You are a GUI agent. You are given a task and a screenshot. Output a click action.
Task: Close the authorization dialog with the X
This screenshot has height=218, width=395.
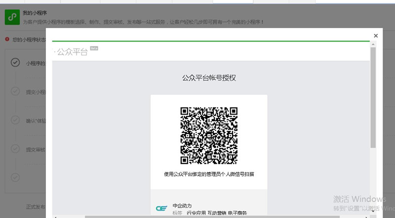coord(376,36)
